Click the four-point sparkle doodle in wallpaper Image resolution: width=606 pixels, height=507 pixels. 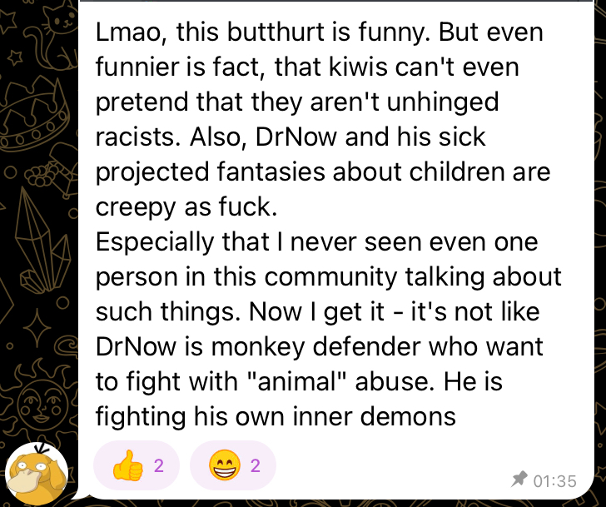pyautogui.click(x=37, y=328)
